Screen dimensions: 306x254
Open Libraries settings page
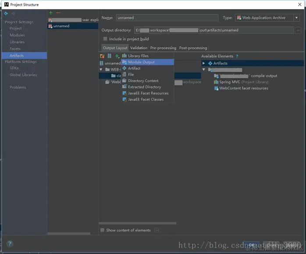point(17,42)
